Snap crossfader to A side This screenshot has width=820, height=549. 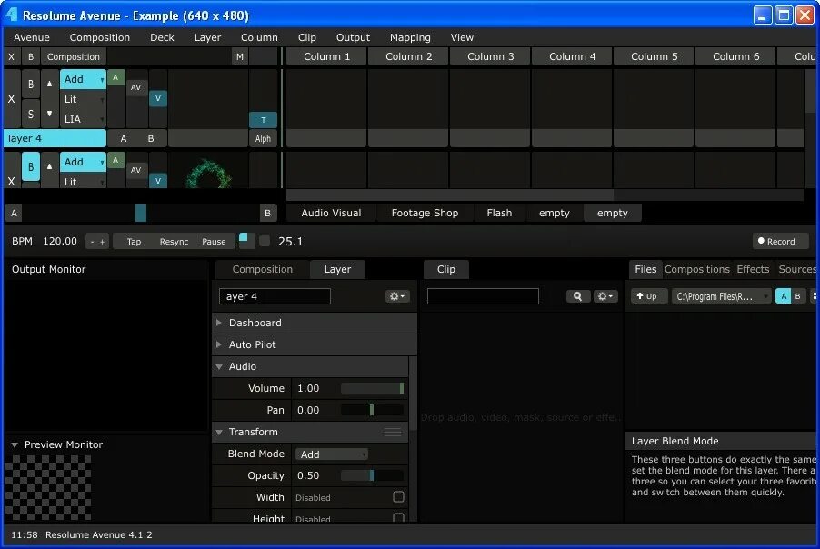(15, 213)
